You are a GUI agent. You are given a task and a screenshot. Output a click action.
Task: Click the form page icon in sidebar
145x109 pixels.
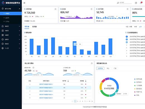click(x=3, y=26)
